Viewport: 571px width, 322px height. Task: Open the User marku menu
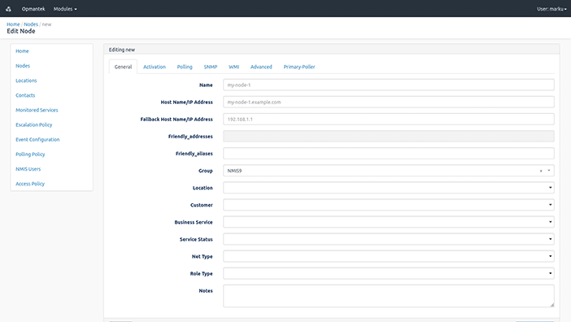coord(551,9)
